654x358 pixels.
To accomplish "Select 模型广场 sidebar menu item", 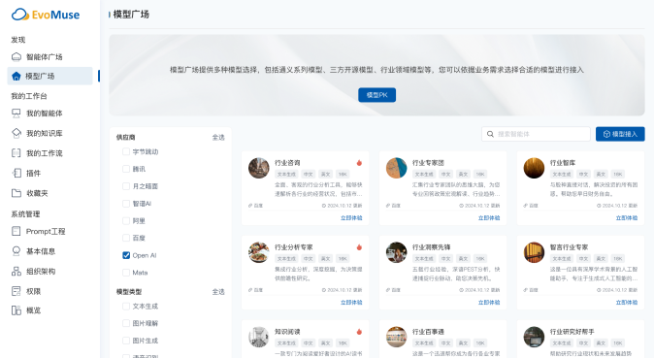I will point(50,76).
